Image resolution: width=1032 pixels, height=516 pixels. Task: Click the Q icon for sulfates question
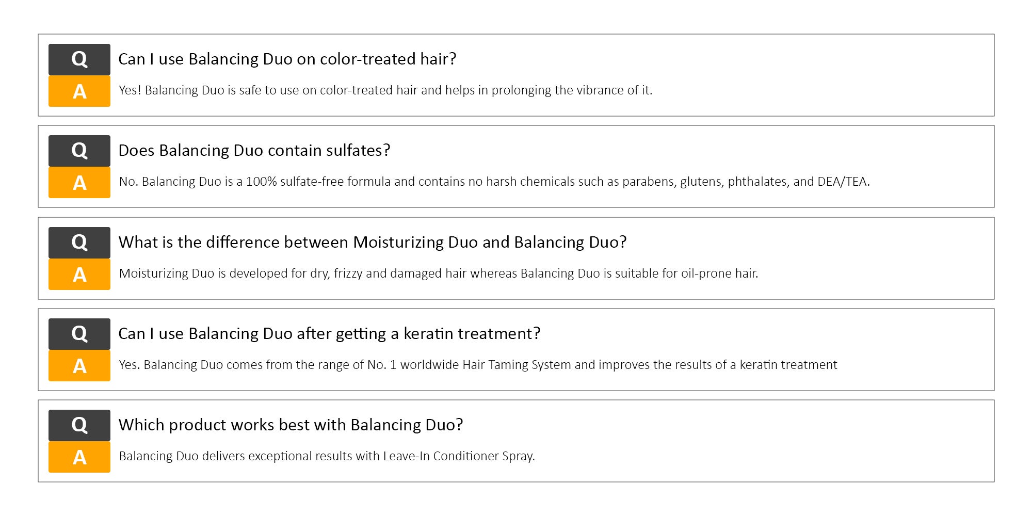(79, 151)
